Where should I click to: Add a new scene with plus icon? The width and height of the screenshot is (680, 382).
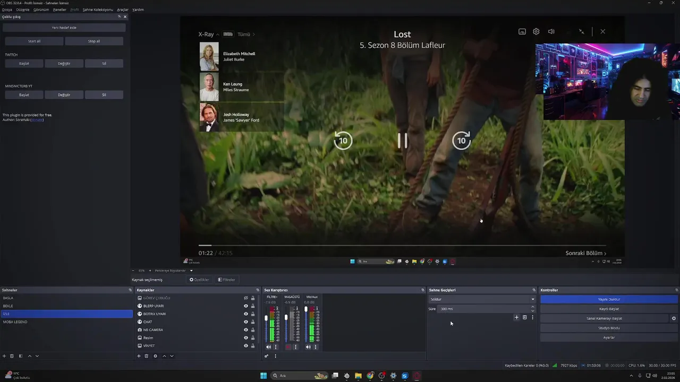tap(4, 356)
